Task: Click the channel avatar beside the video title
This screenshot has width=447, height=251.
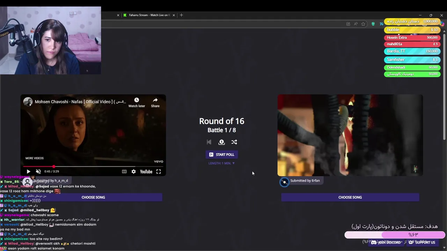Action: (28, 102)
